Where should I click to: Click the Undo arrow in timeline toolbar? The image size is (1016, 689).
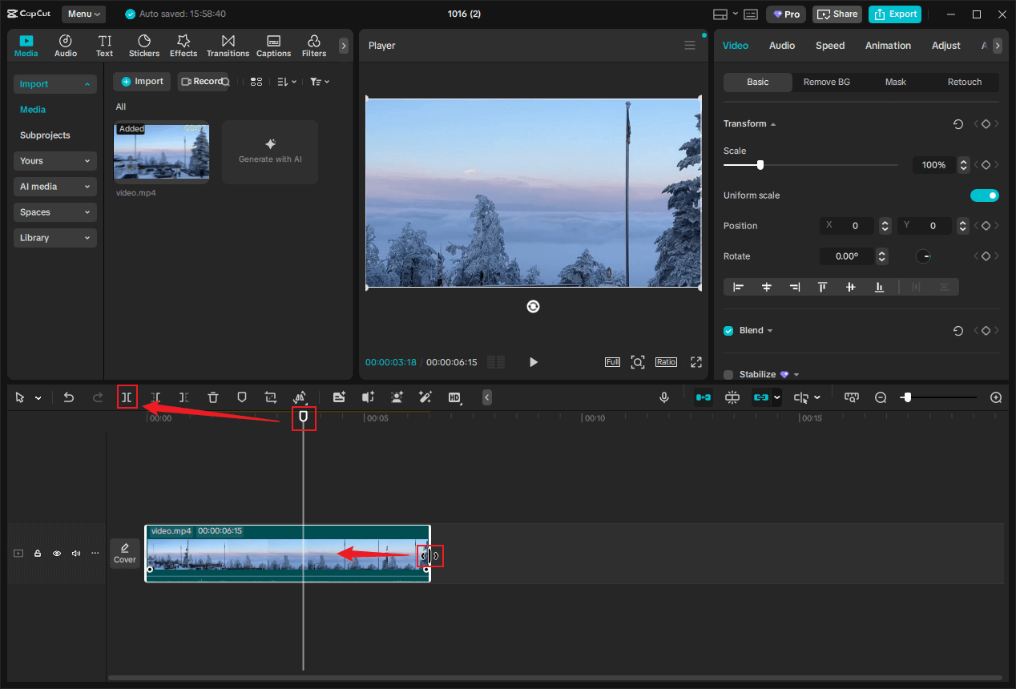[x=69, y=397]
